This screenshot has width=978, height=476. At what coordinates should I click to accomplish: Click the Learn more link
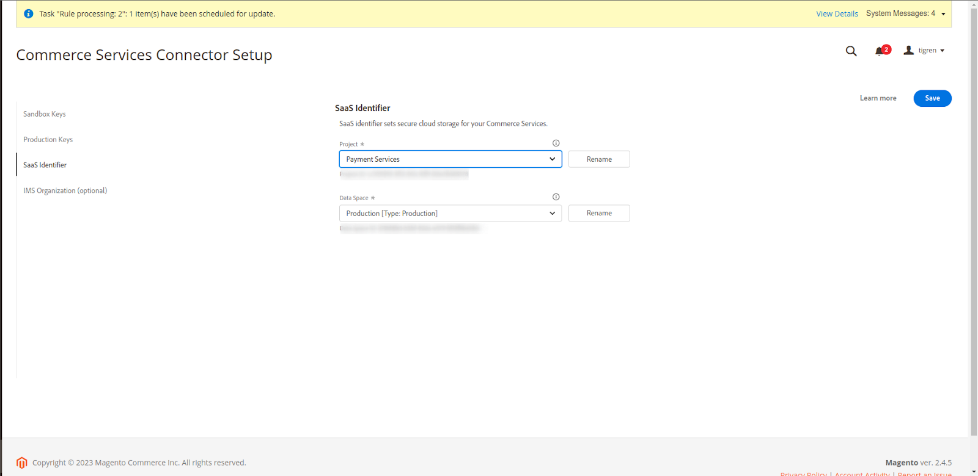pos(878,98)
